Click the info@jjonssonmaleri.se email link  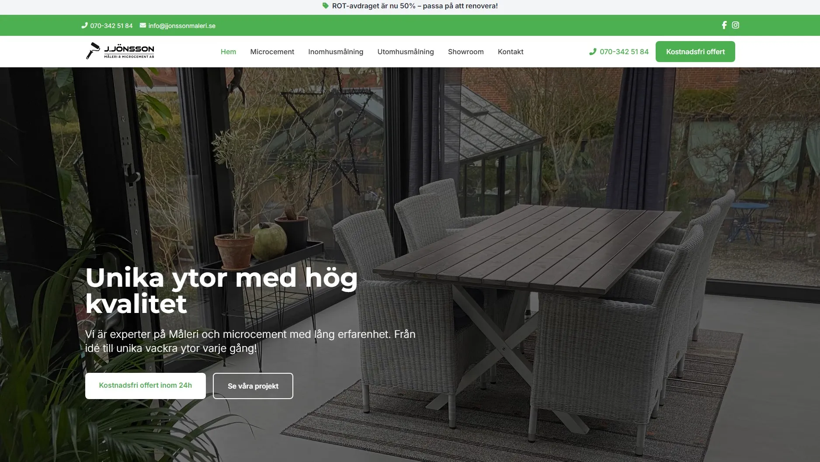182,26
